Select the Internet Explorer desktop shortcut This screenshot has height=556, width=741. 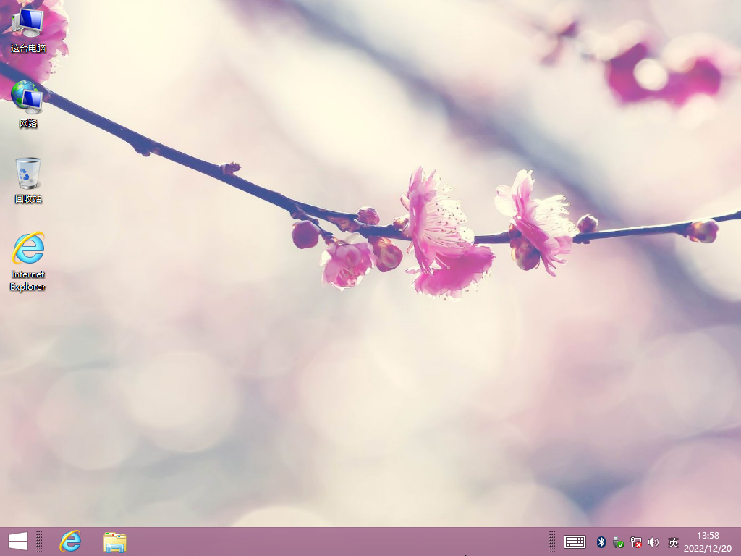click(28, 261)
